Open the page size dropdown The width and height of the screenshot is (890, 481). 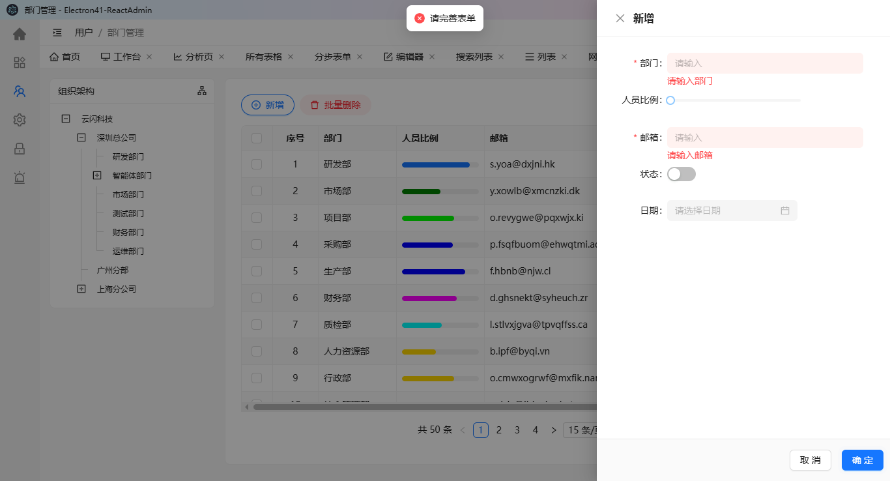point(580,430)
